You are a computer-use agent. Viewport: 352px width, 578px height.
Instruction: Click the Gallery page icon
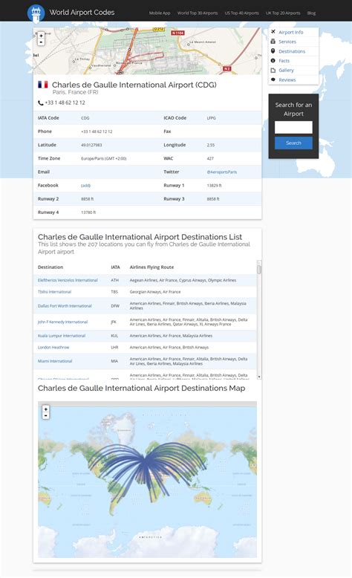(273, 70)
